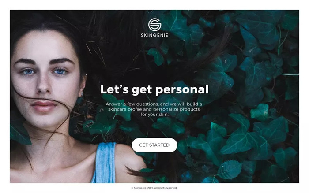
Task: Click the woman's blue eye nearest the ear
Action: (x=60, y=72)
